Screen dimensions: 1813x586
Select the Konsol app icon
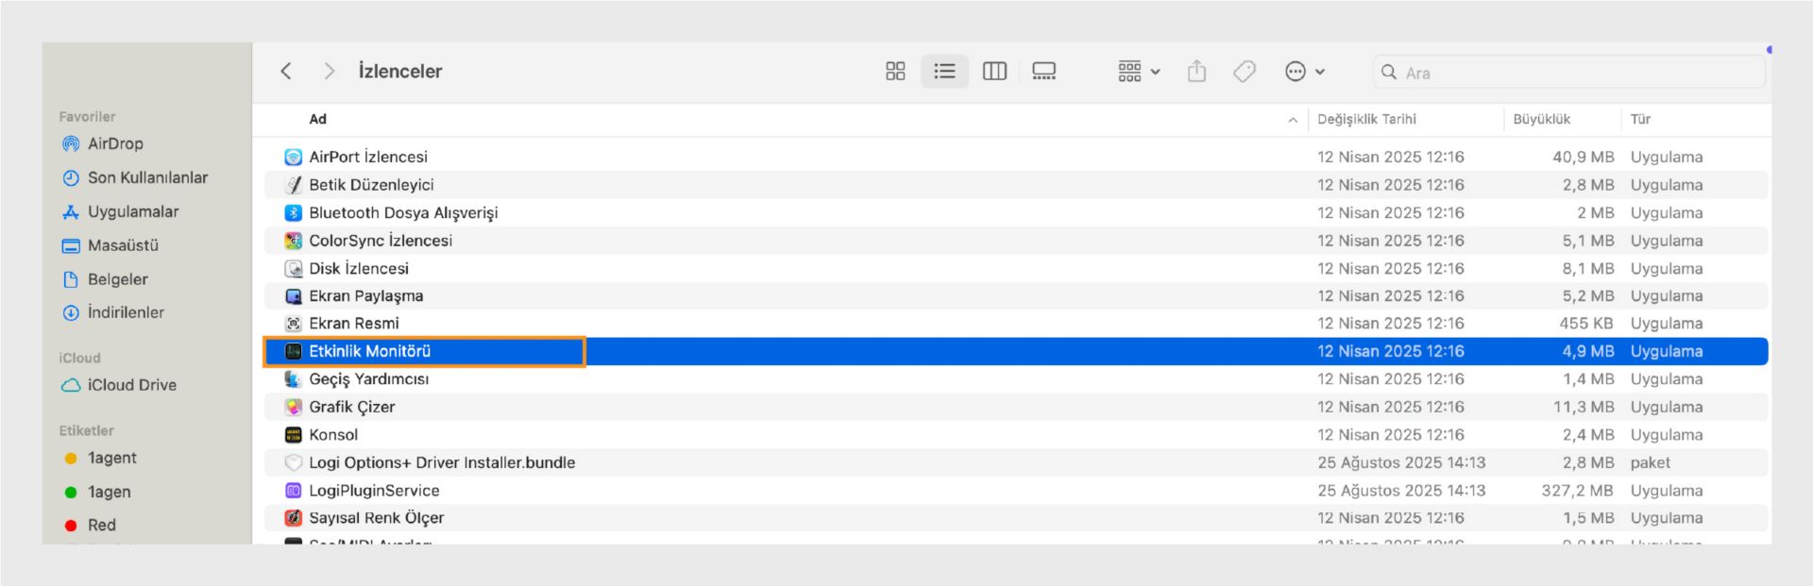click(294, 435)
